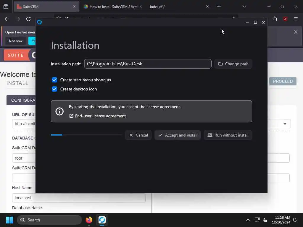Click the network icon in system tray
The width and height of the screenshot is (303, 227).
[257, 220]
